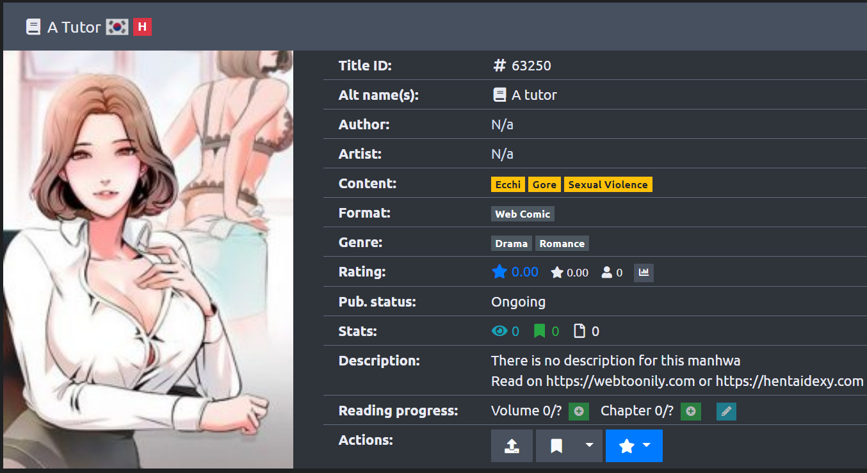Click the red H badge
This screenshot has height=473, width=867.
click(142, 27)
